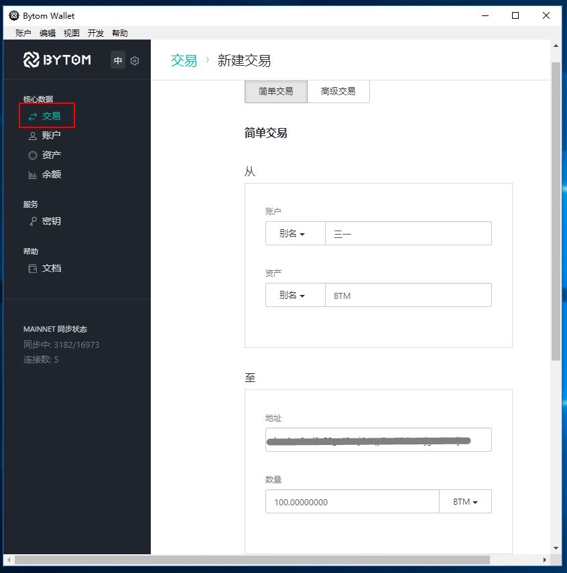
Task: Open 文档 help link in sidebar
Action: pos(51,268)
